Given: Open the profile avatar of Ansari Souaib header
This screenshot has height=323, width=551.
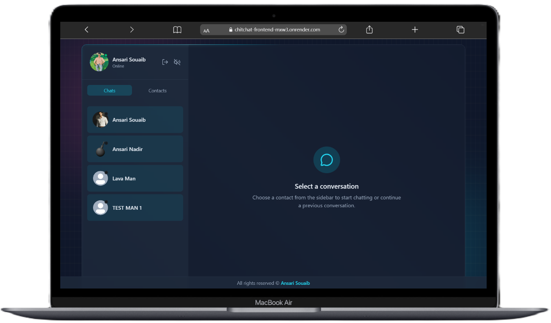Looking at the screenshot, I should pos(99,62).
